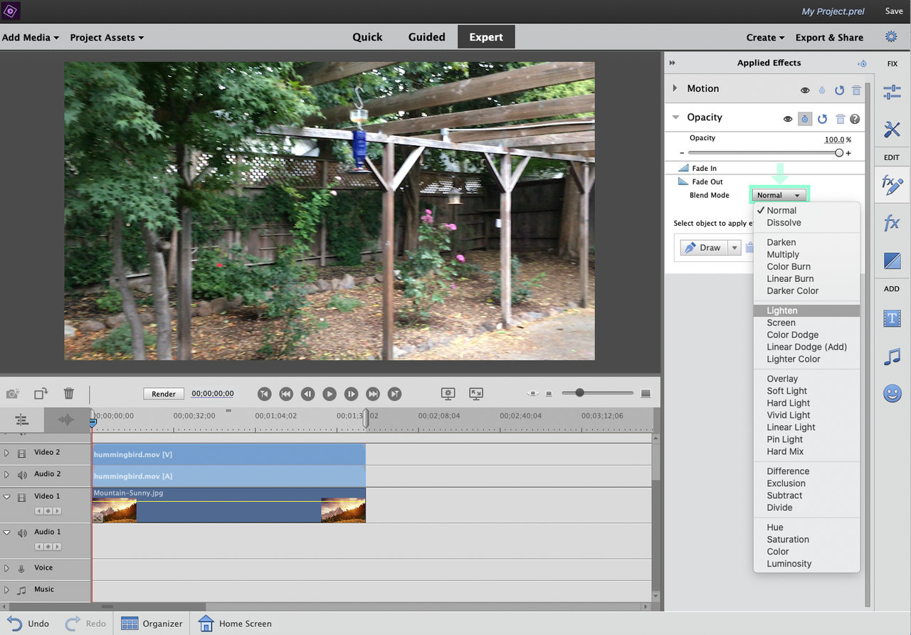Collapse the Applied Effects panel arrows
This screenshot has height=635, width=911.
pos(673,63)
